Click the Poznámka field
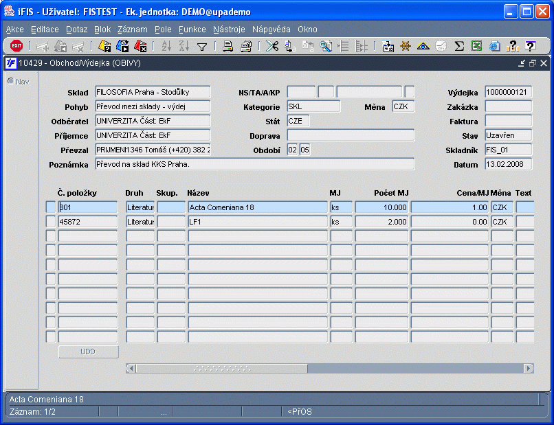The image size is (554, 425). click(255, 165)
